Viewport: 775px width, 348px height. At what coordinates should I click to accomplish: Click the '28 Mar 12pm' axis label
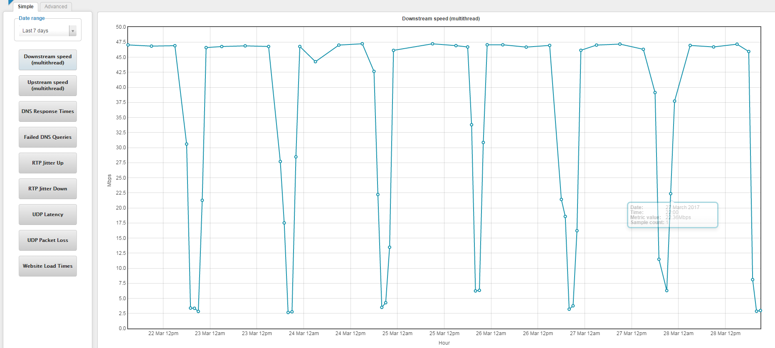tap(726, 333)
